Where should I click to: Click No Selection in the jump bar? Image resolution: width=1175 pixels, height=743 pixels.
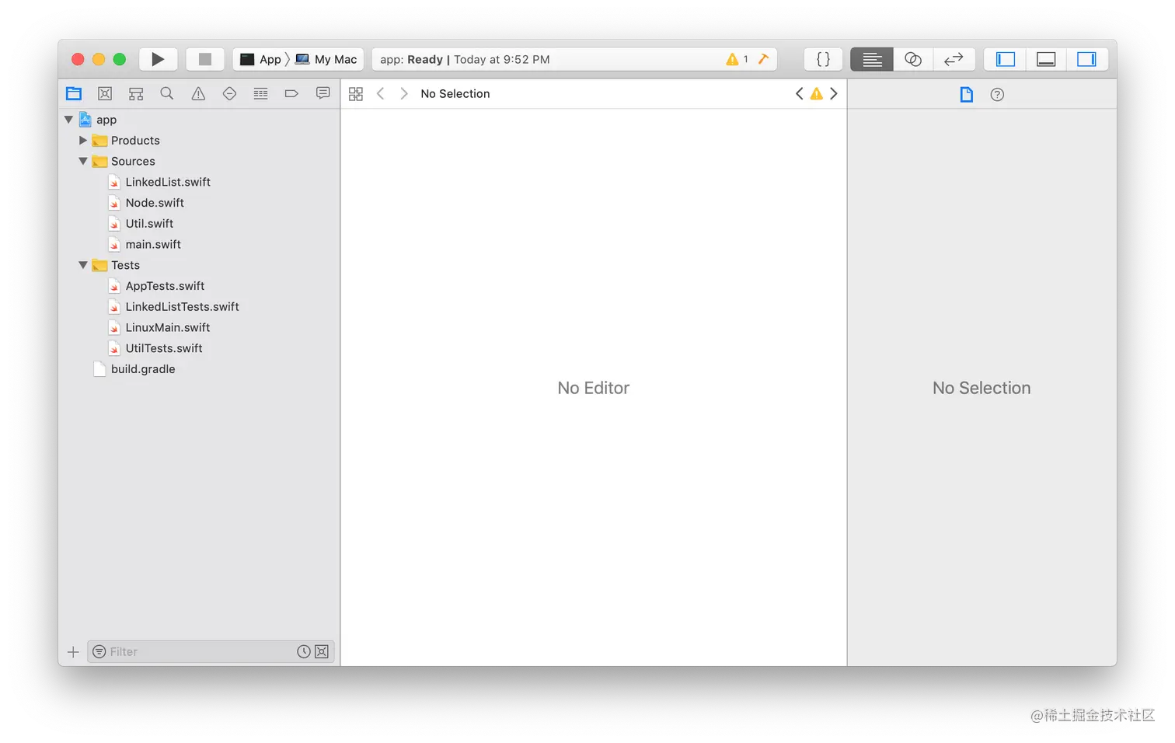(x=455, y=93)
